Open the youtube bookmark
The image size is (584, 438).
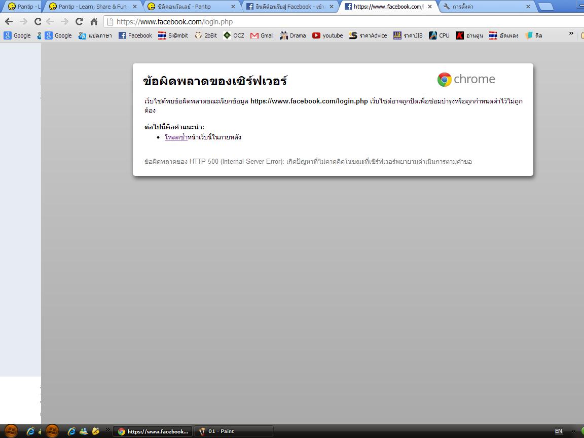click(328, 35)
